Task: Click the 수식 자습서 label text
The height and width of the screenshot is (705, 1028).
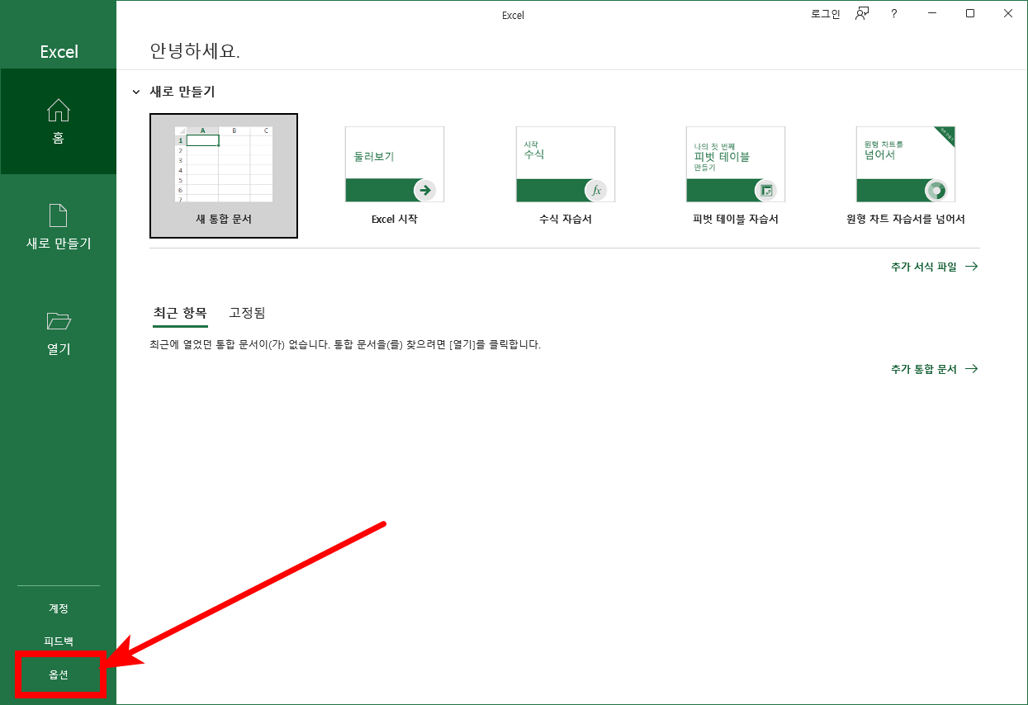Action: point(566,220)
